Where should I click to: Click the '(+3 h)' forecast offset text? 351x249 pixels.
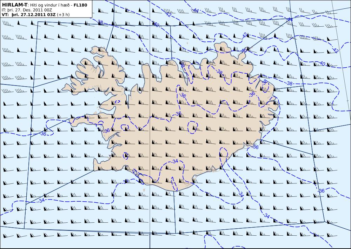(63, 15)
